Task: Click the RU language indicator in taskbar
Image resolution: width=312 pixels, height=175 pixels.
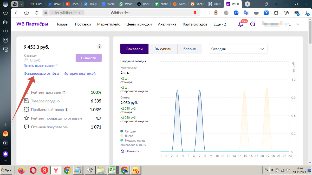Action: [x=266, y=170]
